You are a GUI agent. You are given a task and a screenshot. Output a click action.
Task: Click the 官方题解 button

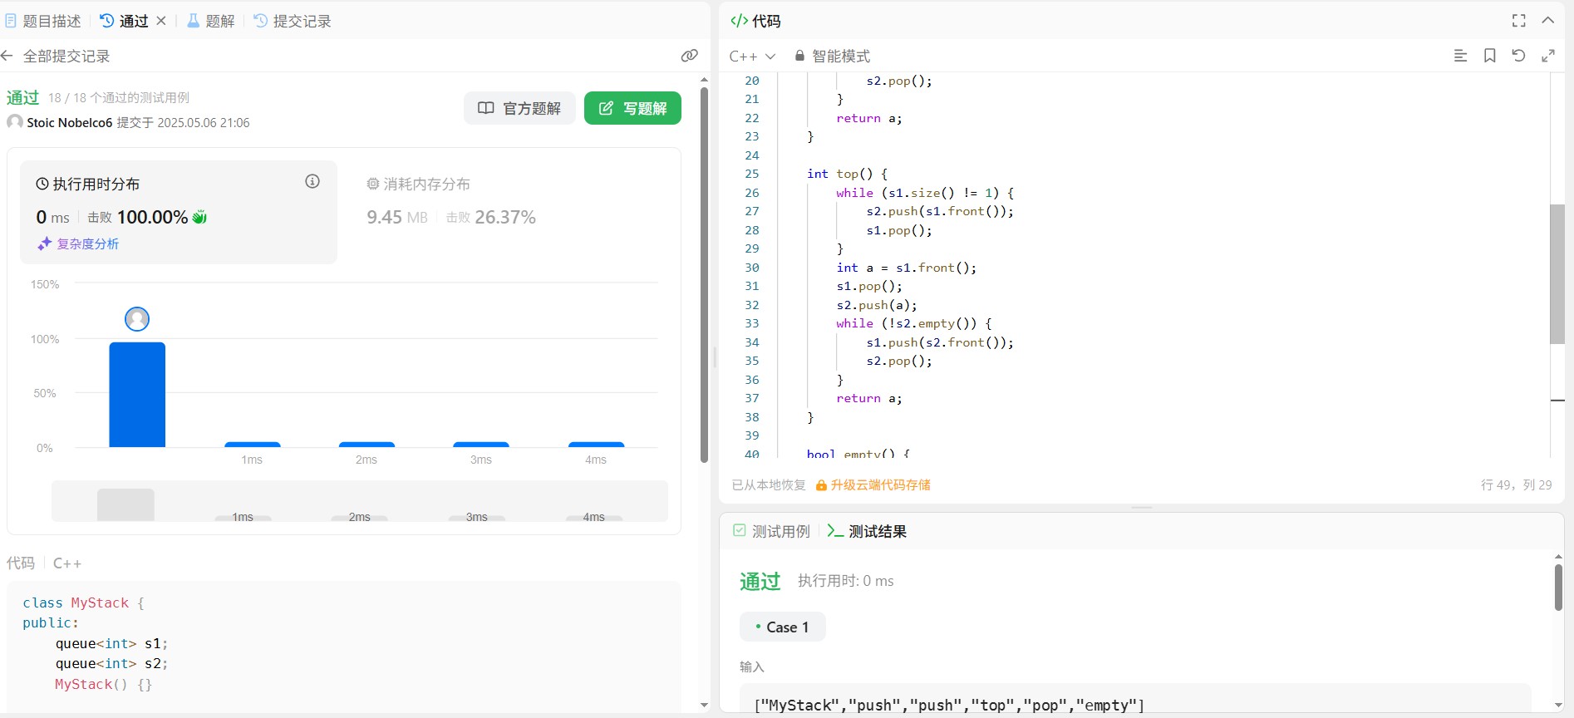point(519,108)
